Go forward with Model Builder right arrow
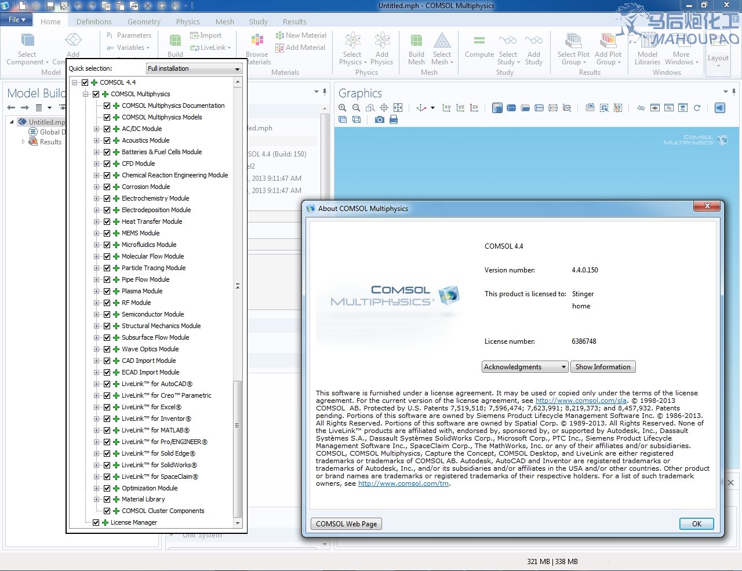 (24, 108)
